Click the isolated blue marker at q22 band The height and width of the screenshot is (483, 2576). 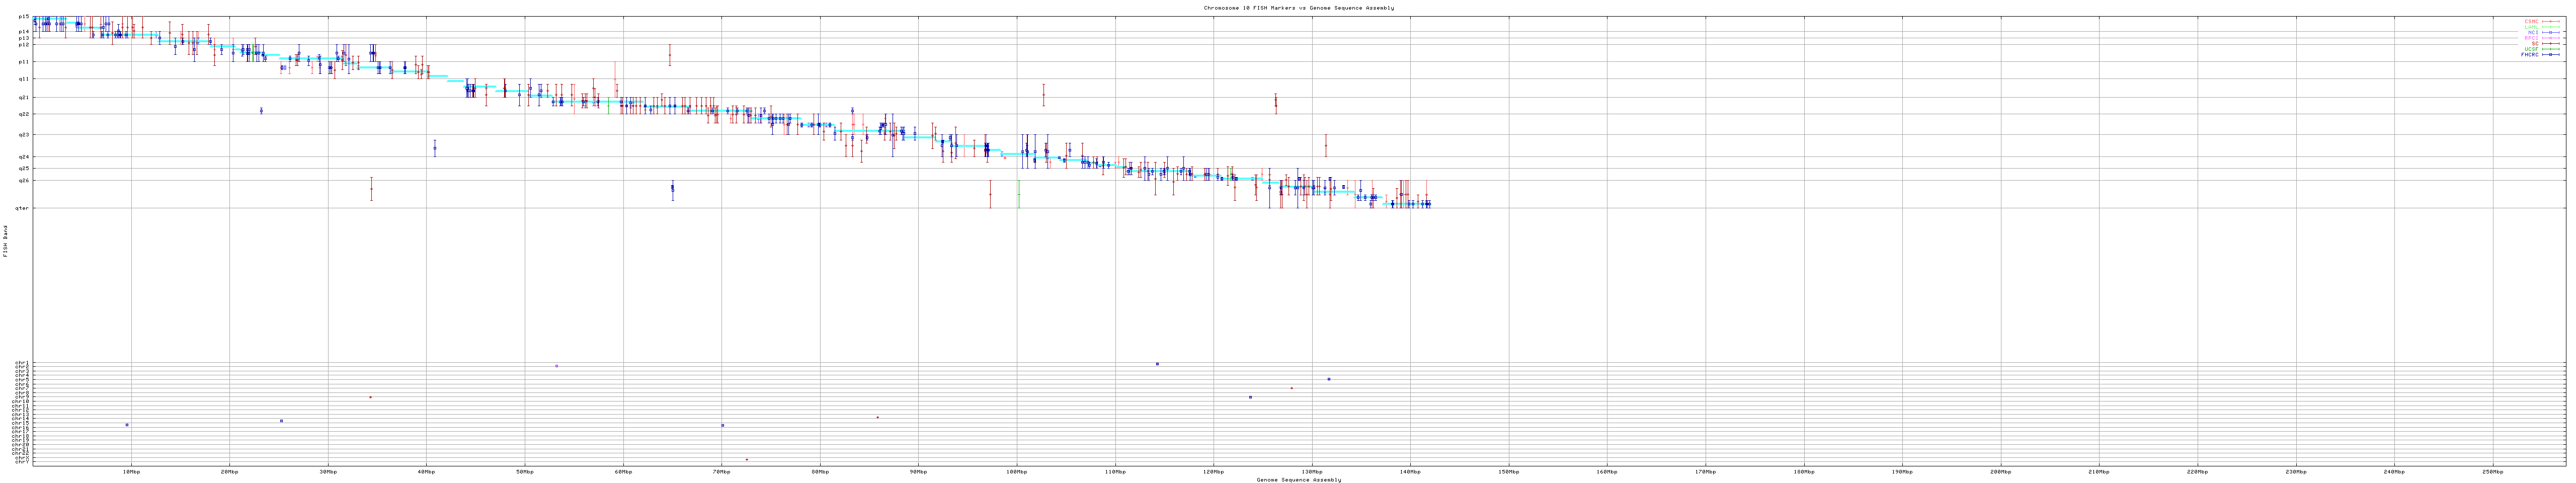click(x=261, y=110)
